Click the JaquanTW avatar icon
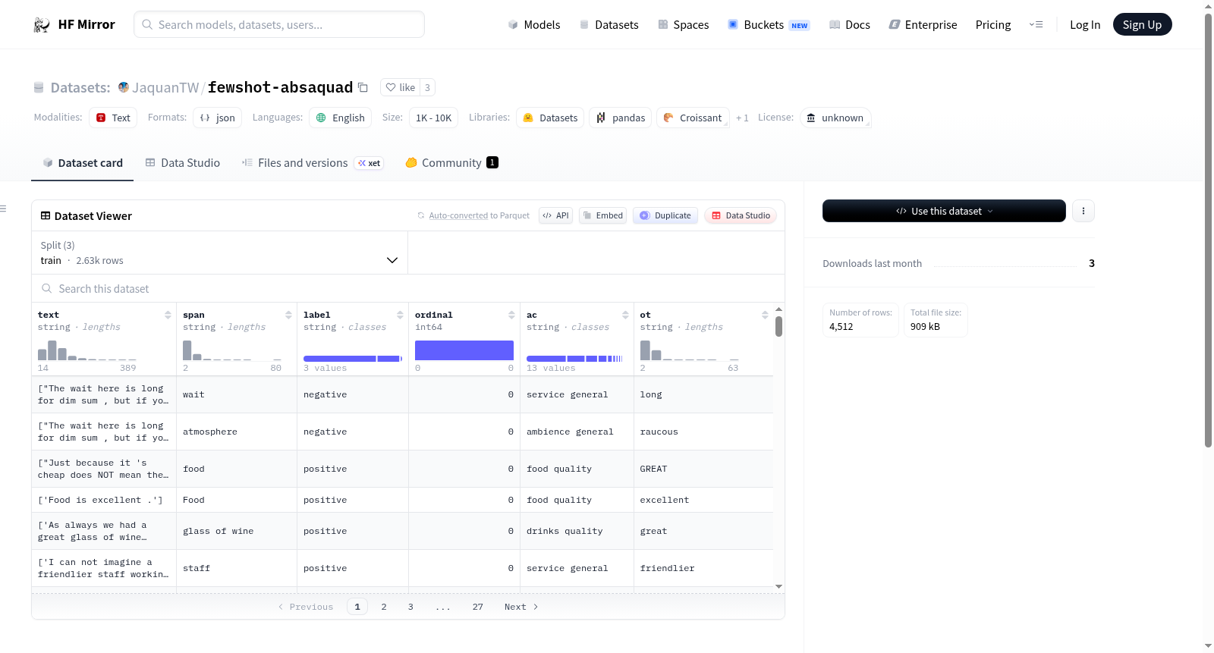This screenshot has height=653, width=1214. tap(124, 87)
